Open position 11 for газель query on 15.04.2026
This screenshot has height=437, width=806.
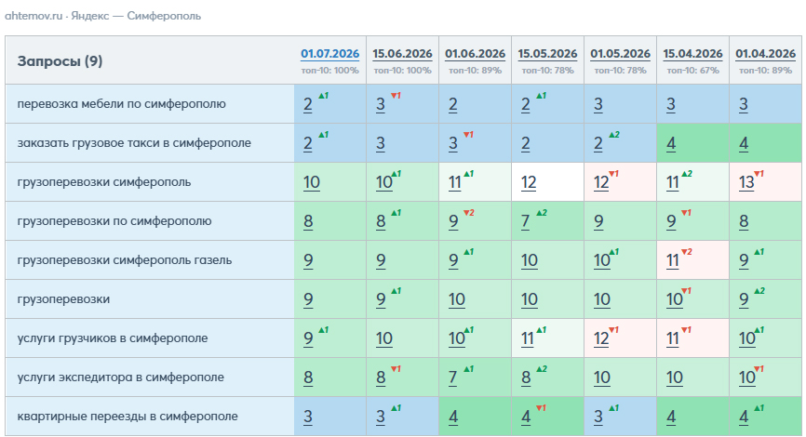[x=672, y=260]
